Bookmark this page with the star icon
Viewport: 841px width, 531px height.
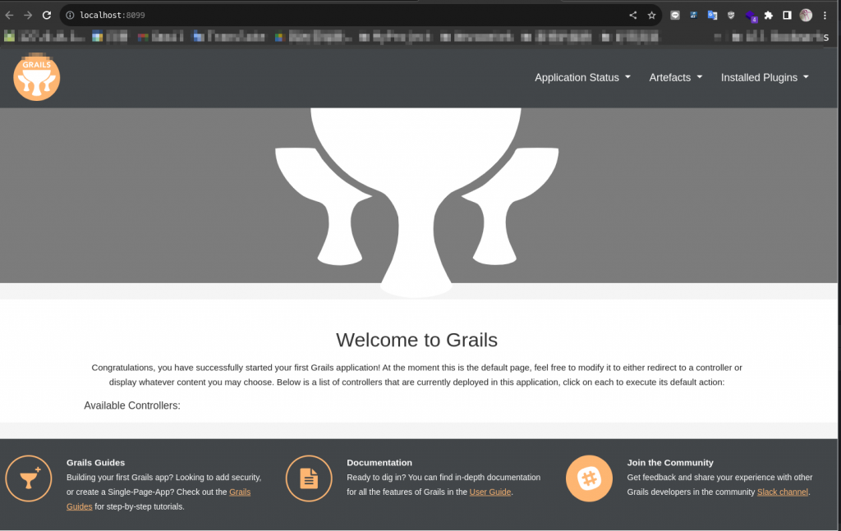coord(651,15)
